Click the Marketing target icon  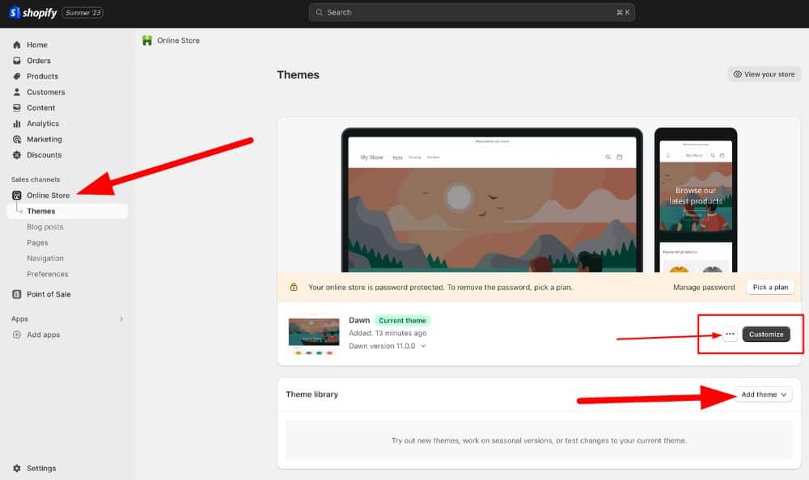point(17,139)
